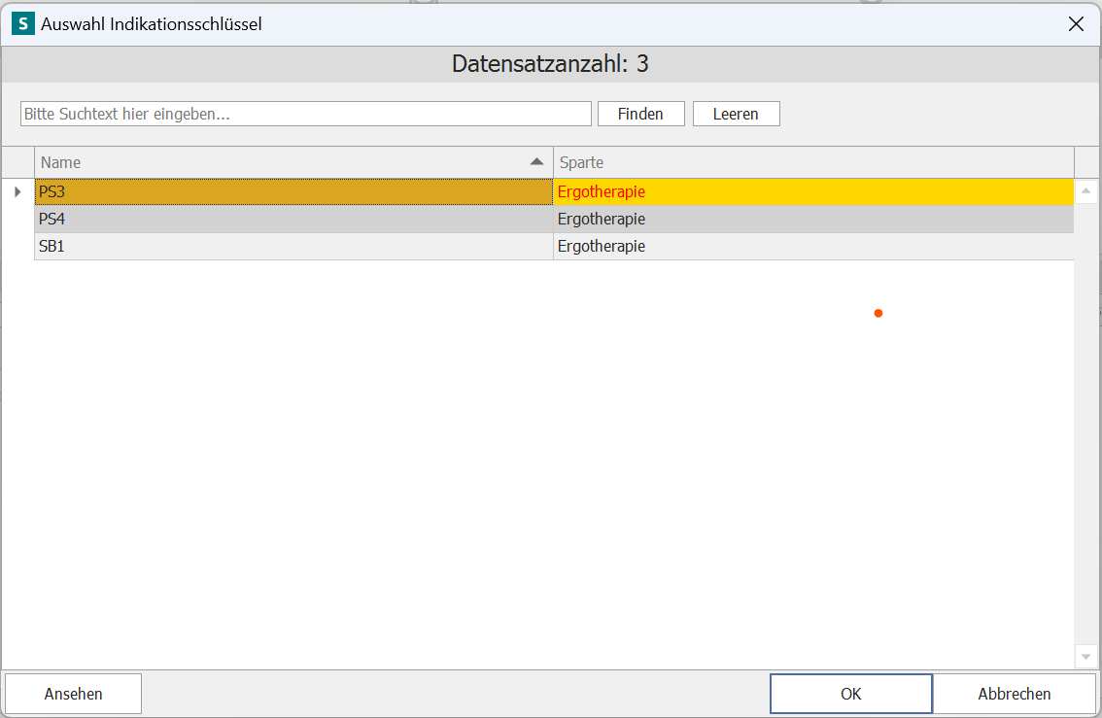This screenshot has width=1102, height=718.
Task: Select the PS3 name cell
Action: (x=293, y=191)
